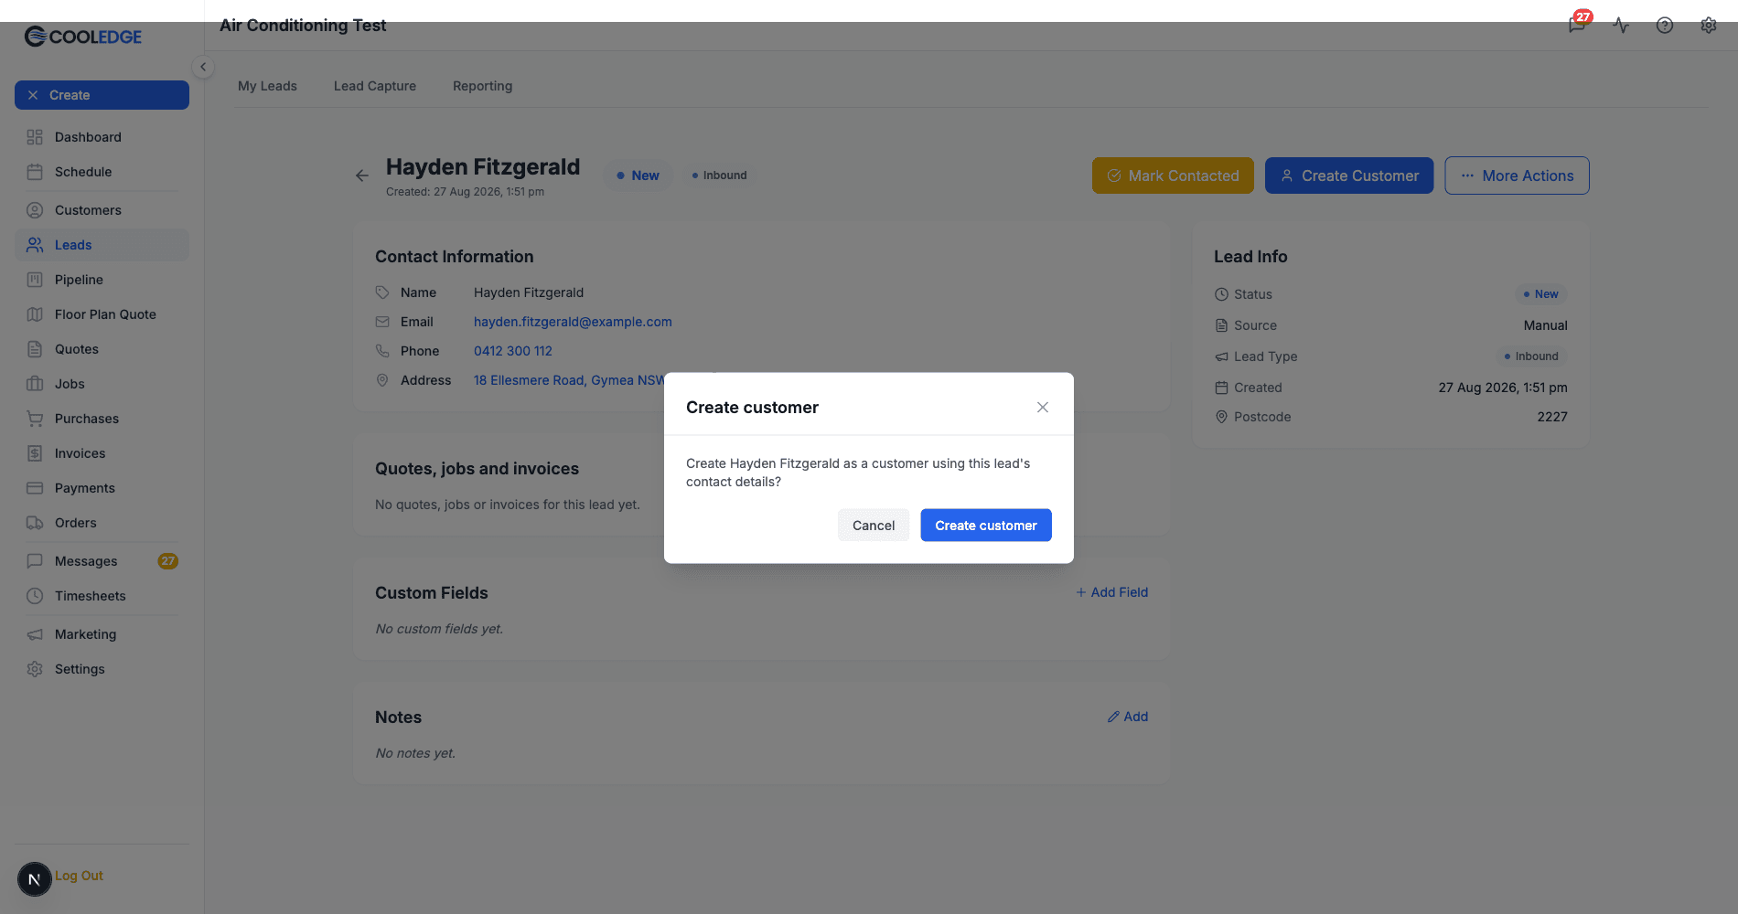Viewport: 1738px width, 914px height.
Task: Click the Jobs briefcase icon
Action: (35, 384)
